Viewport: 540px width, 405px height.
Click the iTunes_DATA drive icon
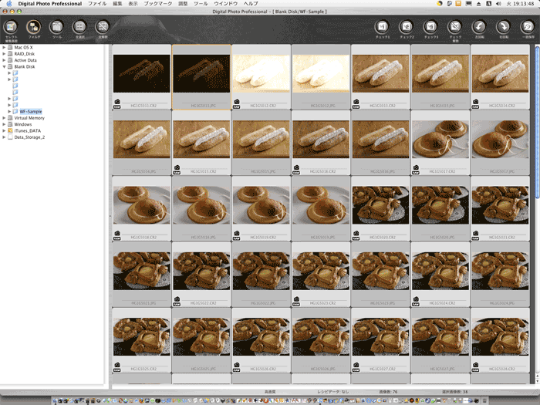pyautogui.click(x=10, y=131)
